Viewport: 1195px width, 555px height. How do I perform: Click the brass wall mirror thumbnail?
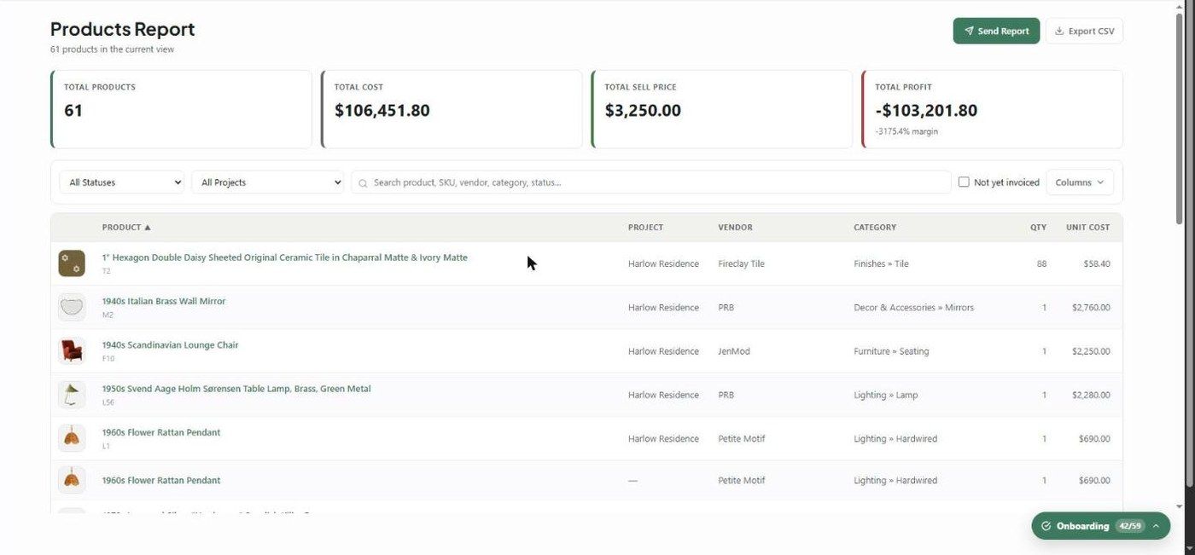pyautogui.click(x=72, y=307)
